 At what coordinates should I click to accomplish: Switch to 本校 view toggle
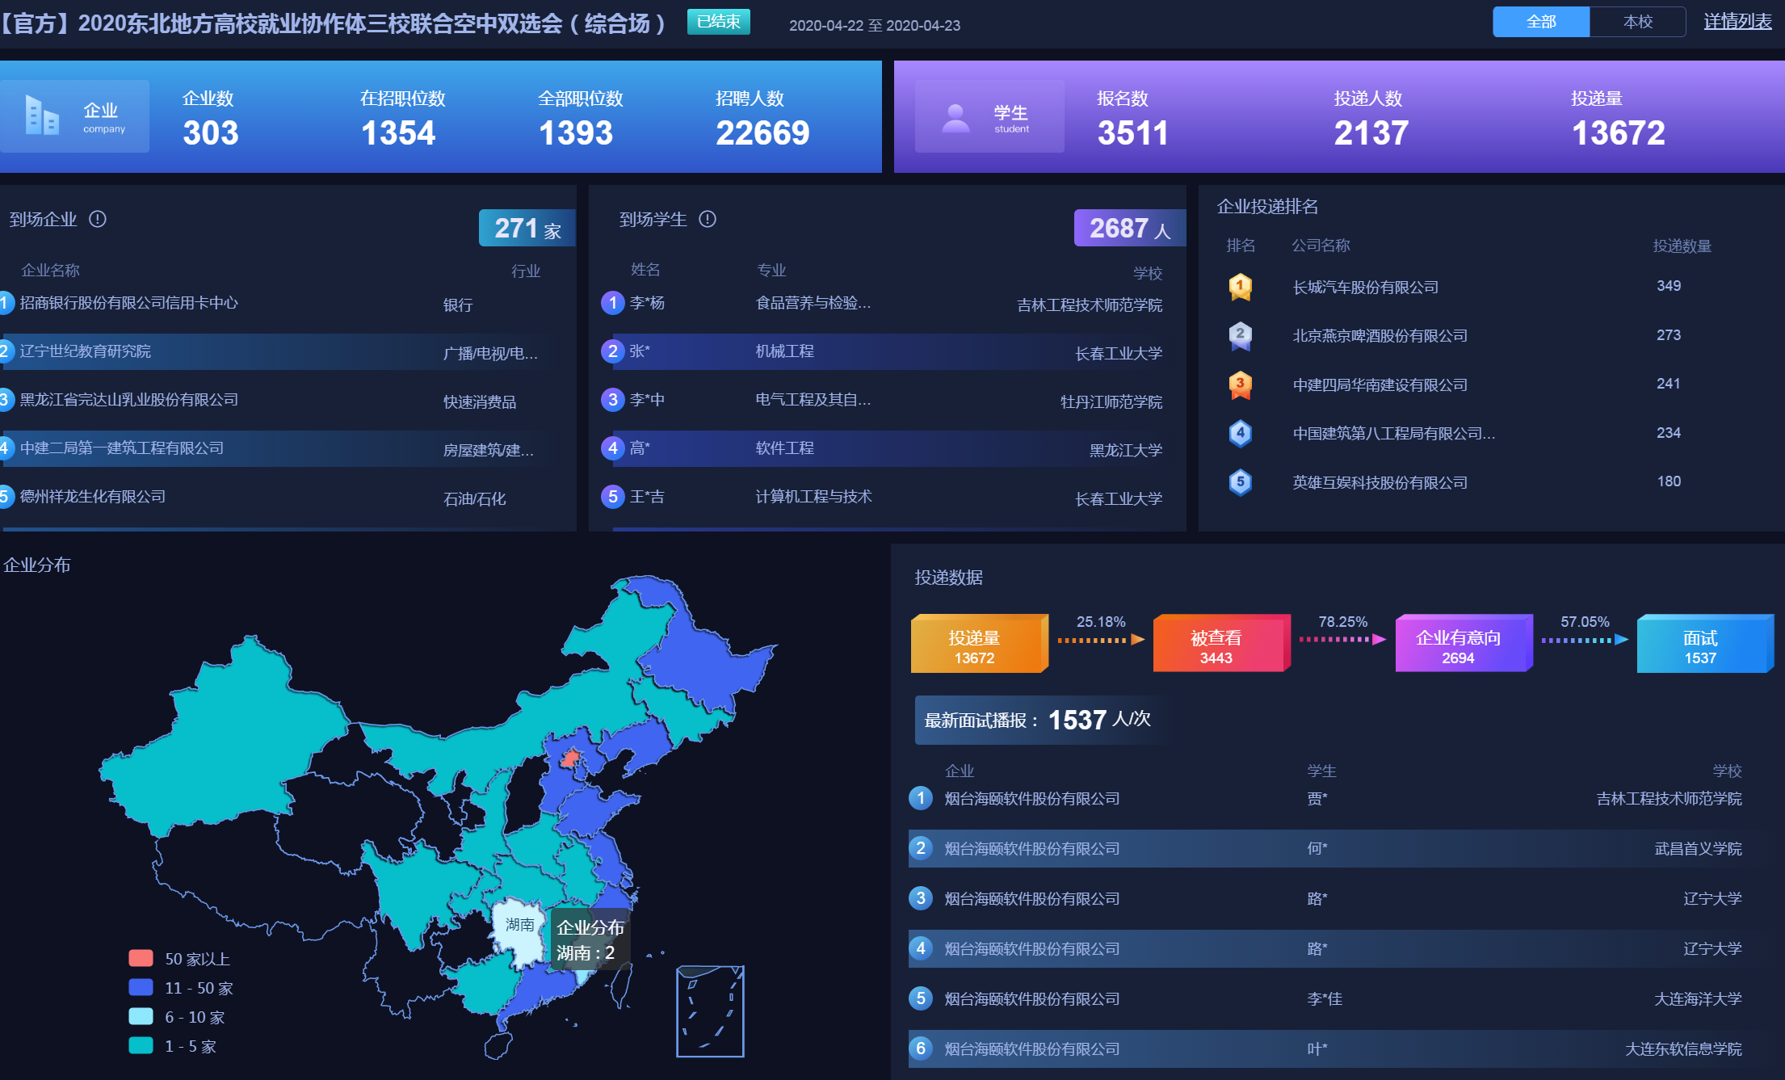point(1637,22)
